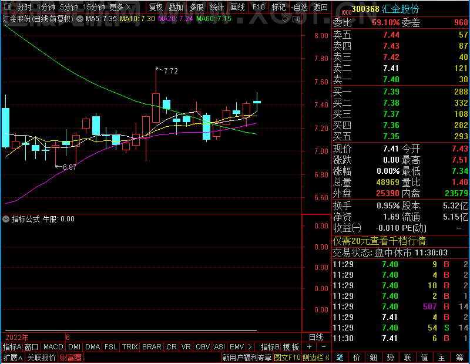Switch to the EMV indicator
The height and width of the screenshot is (364, 470).
(237, 347)
